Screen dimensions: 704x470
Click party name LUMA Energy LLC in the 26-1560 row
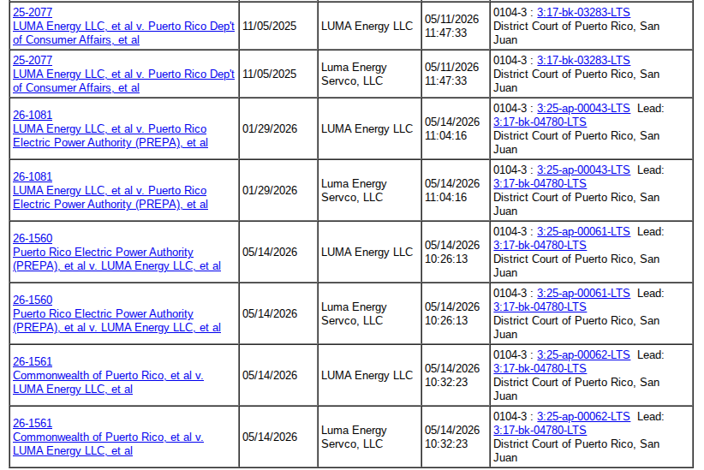coord(367,252)
